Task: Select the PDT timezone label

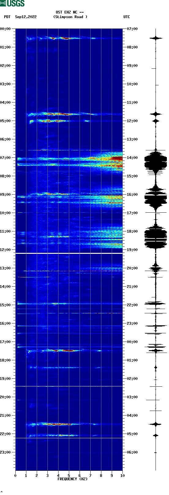Action: [7, 17]
